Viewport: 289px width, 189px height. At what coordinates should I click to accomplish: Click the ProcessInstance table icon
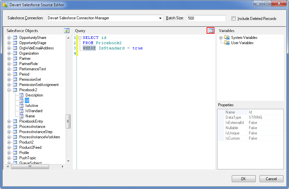(15, 127)
